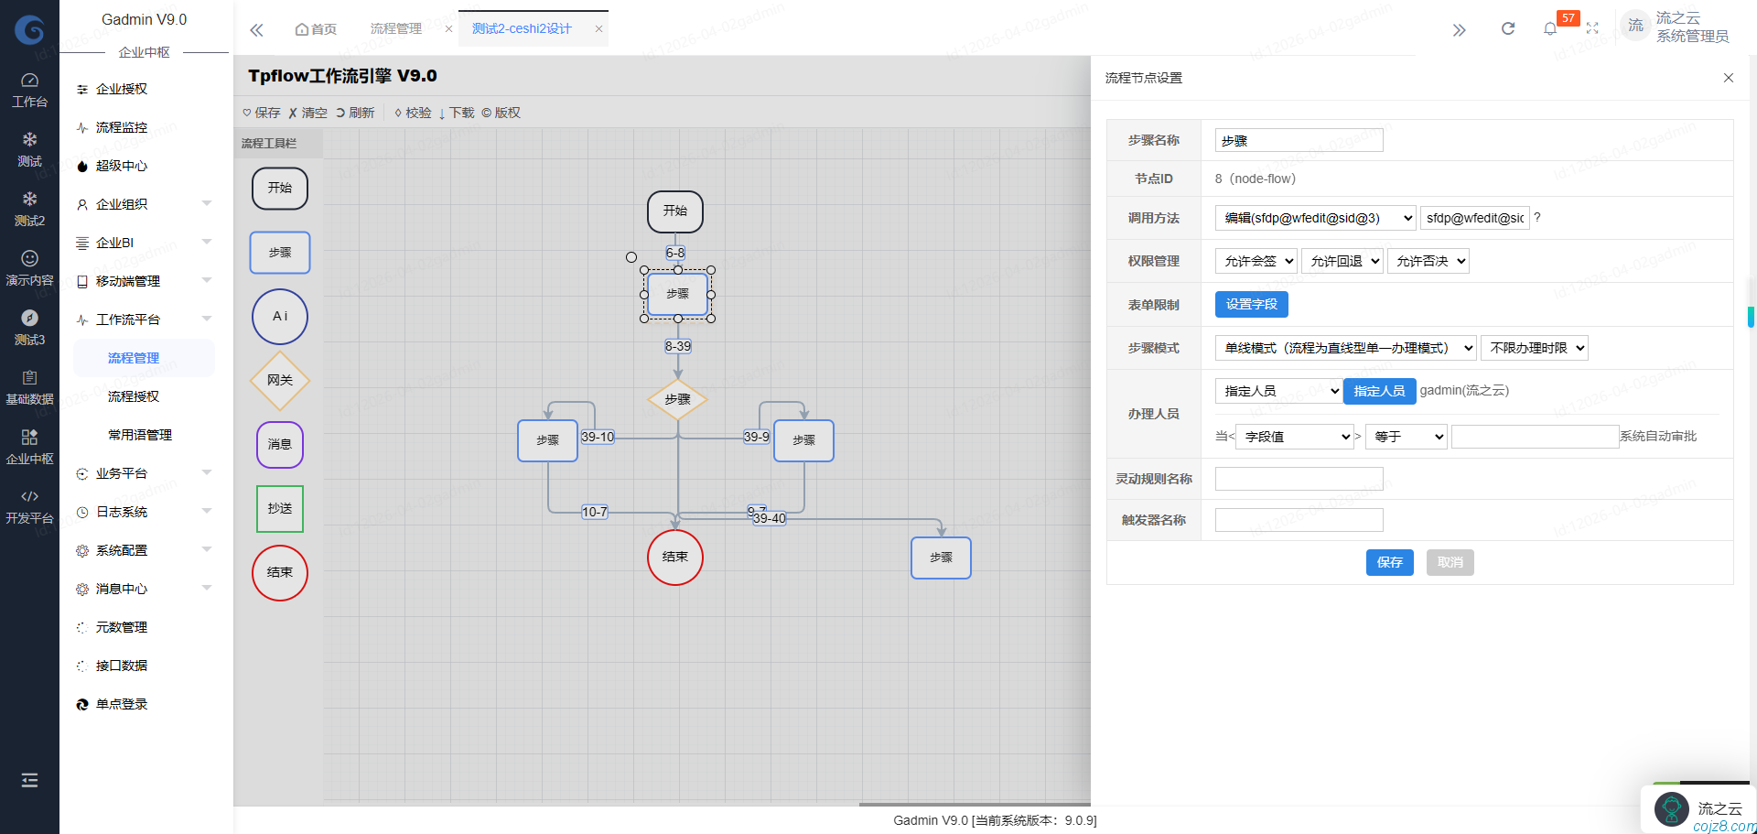Viewport: 1757px width, 834px height.
Task: Save node settings with the 保存 button
Action: click(1389, 562)
